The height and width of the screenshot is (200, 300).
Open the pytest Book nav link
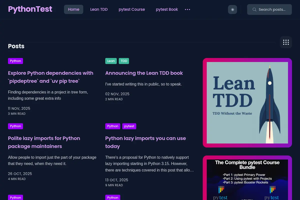coord(167,9)
